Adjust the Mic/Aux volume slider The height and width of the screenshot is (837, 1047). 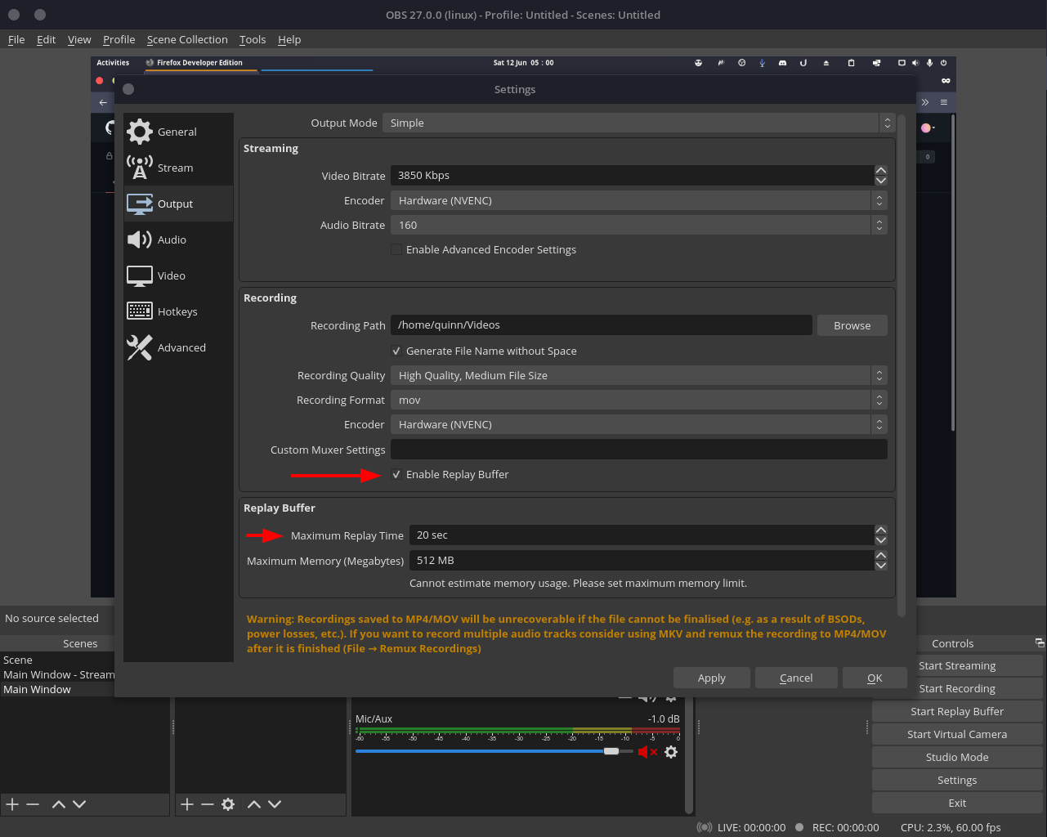click(611, 751)
